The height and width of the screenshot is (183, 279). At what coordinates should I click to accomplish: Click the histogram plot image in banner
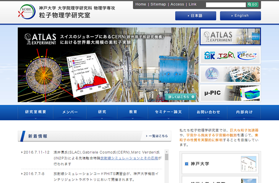88,75
